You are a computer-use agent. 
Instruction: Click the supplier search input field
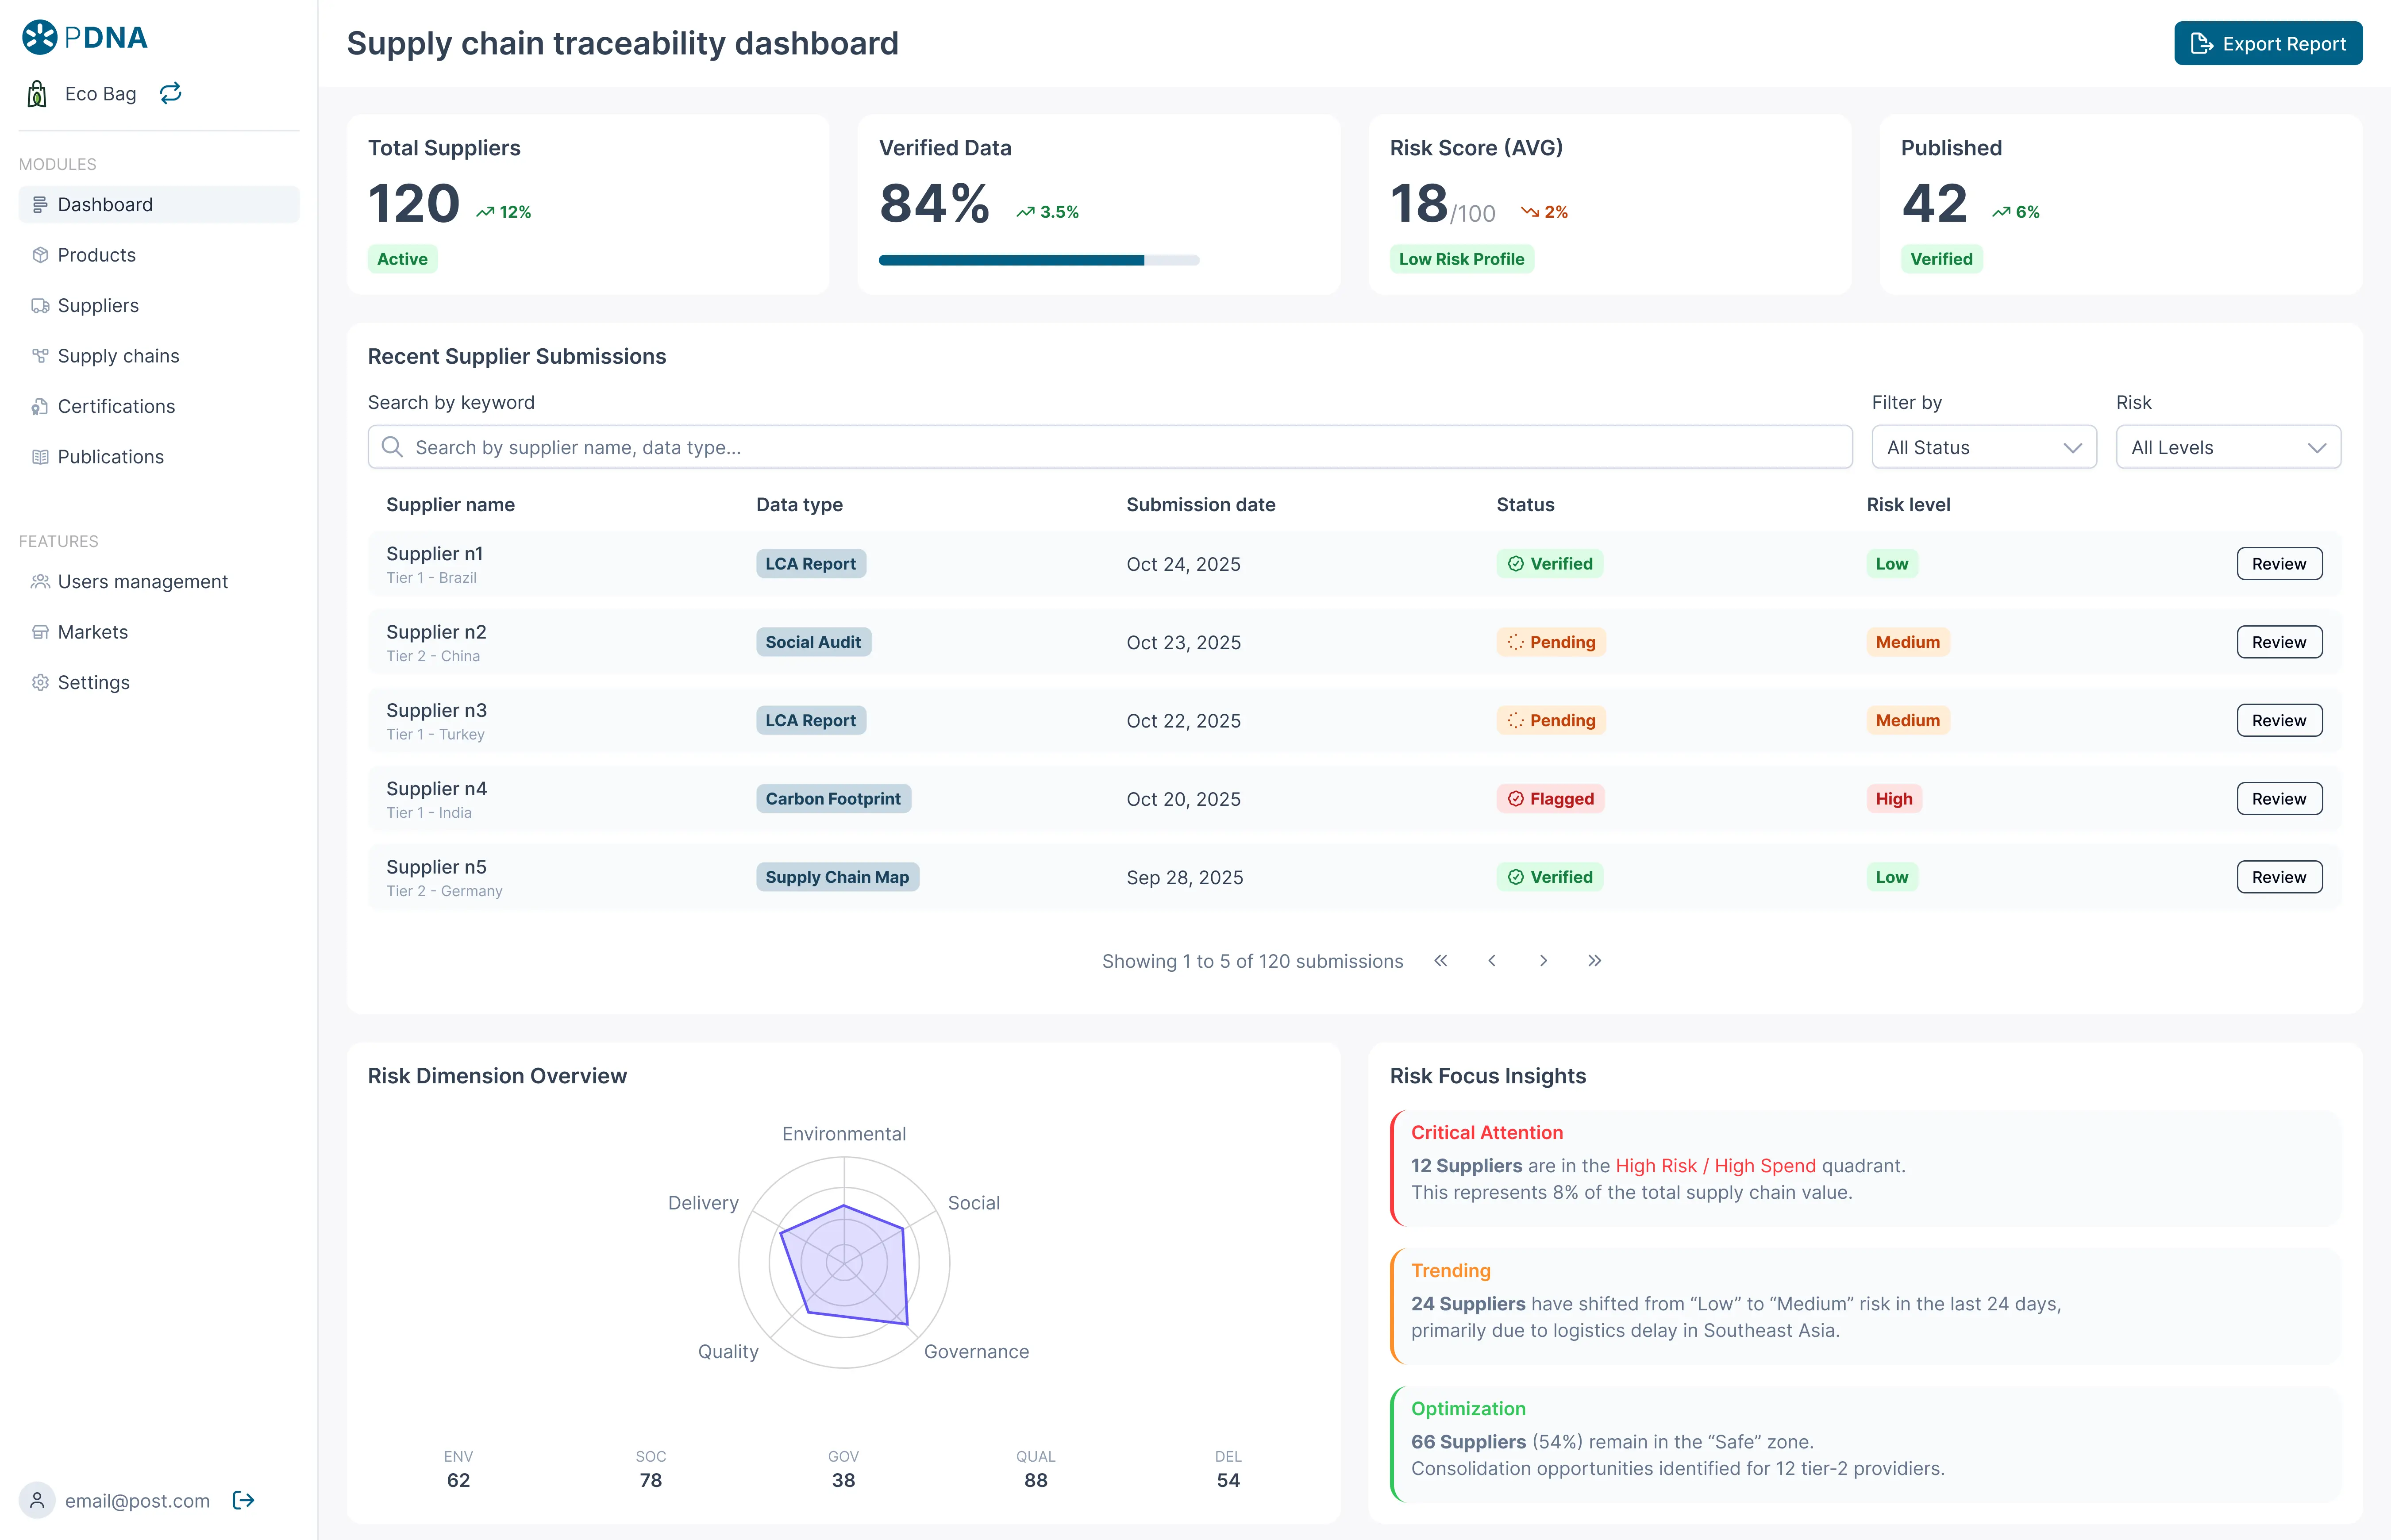(x=1110, y=447)
